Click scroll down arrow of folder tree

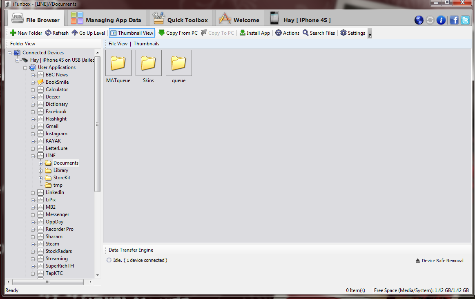tap(98, 275)
